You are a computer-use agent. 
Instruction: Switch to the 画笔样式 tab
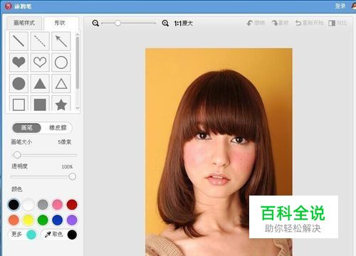[x=24, y=23]
